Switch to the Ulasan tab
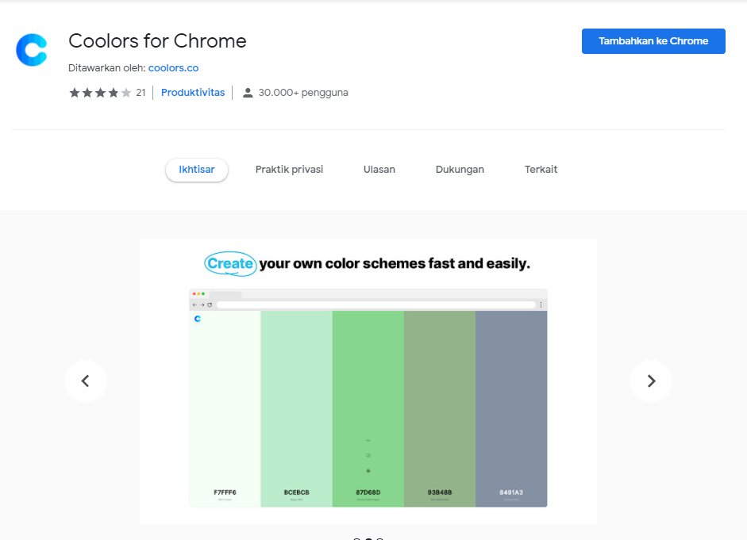This screenshot has width=747, height=540. pyautogui.click(x=379, y=169)
